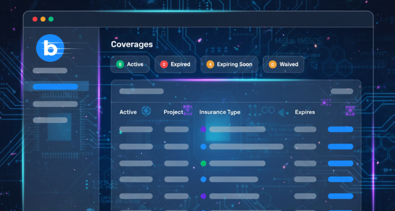This screenshot has width=395, height=211.
Task: Minimize the window using the yellow button
Action: point(43,19)
